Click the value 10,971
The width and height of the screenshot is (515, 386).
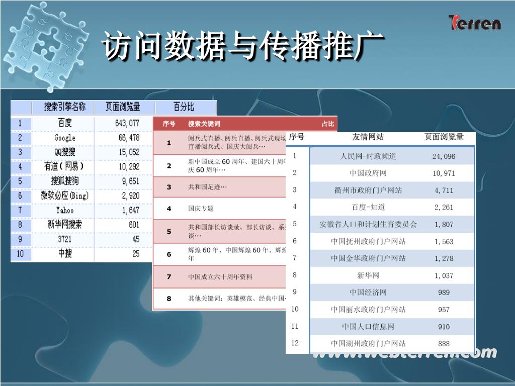coord(444,173)
